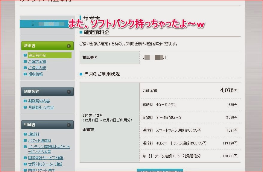Screen dimensions: 263x172
Task: Click the 当月のご利用状況 heading
Action: (x=102, y=74)
